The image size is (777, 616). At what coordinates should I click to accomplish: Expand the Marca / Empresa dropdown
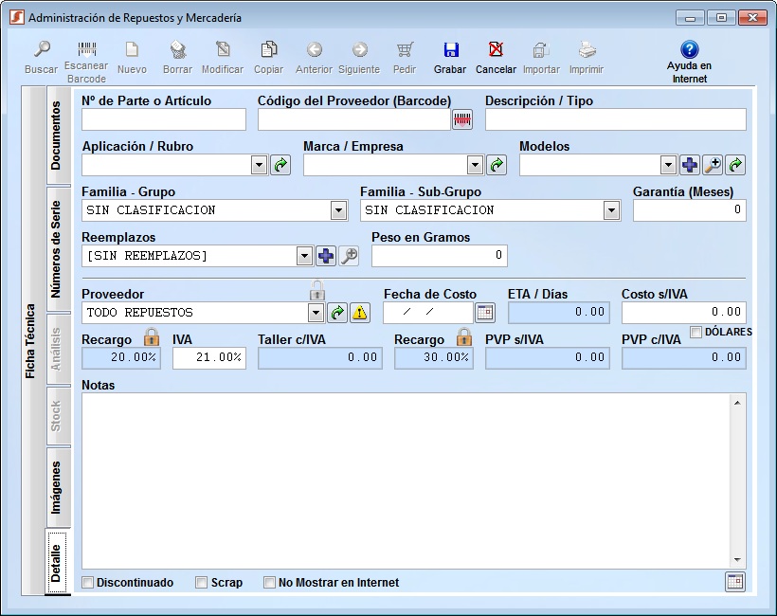[x=476, y=165]
